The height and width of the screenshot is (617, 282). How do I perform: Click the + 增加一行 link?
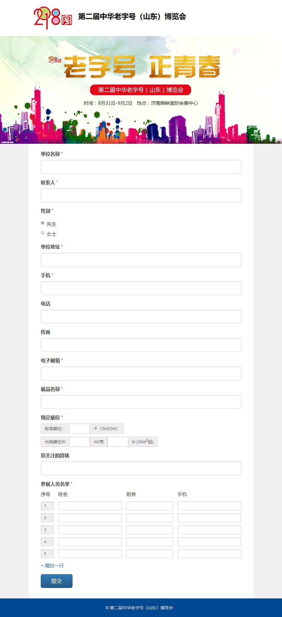[x=52, y=565]
